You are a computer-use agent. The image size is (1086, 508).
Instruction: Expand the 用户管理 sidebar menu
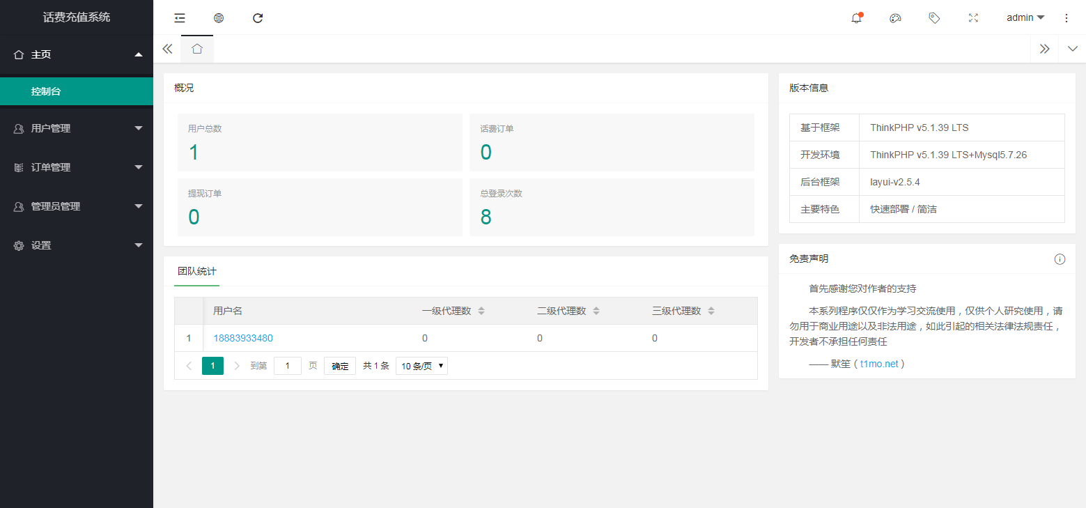(x=77, y=128)
